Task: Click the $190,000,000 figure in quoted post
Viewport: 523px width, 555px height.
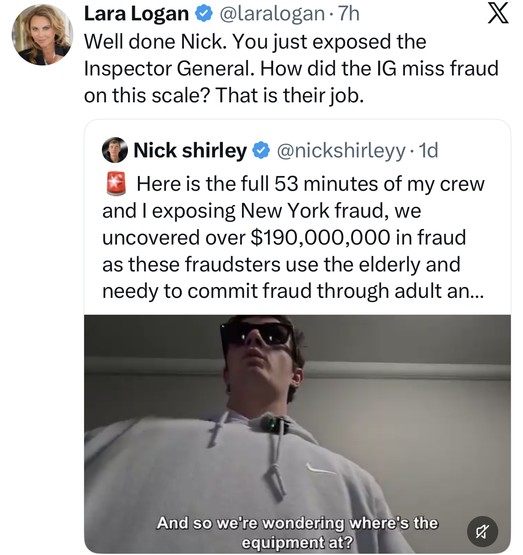Action: tap(320, 238)
